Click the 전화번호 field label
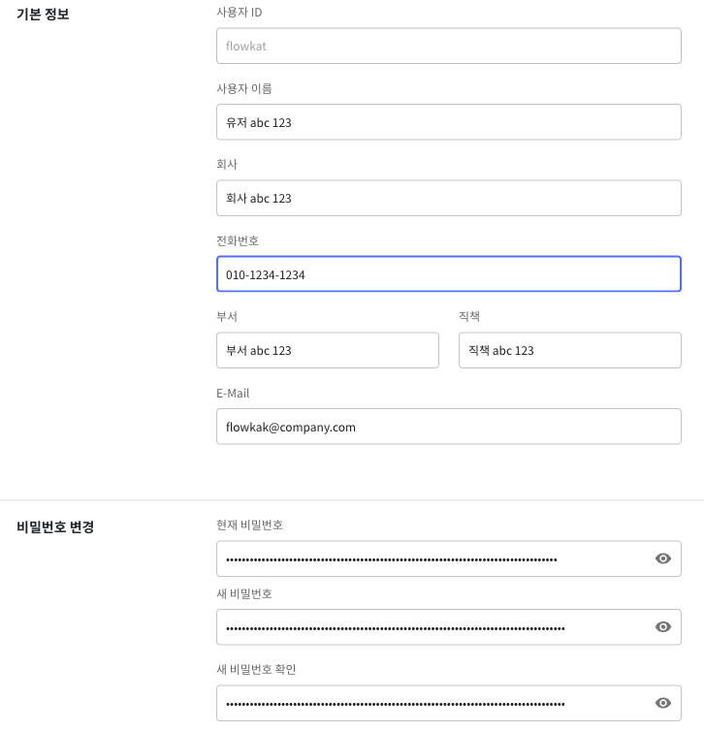 click(x=238, y=240)
